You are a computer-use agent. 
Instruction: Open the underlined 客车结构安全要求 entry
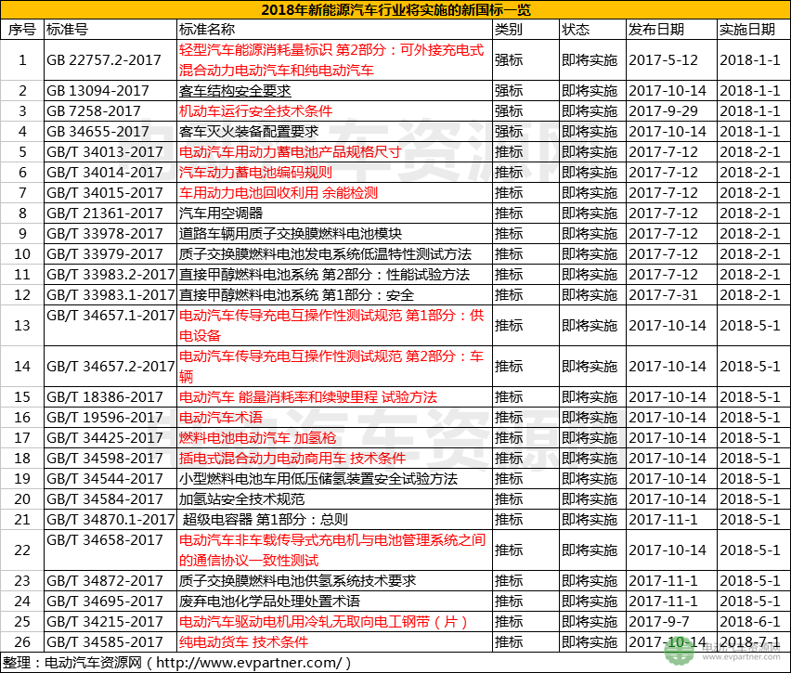(x=235, y=91)
